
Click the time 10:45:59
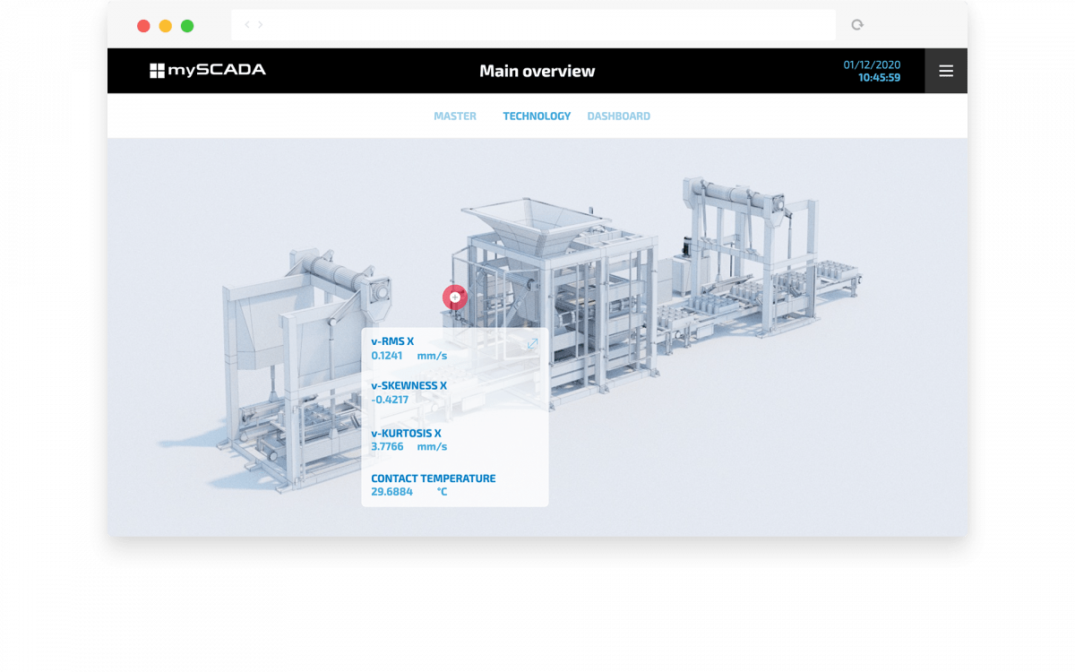click(879, 78)
